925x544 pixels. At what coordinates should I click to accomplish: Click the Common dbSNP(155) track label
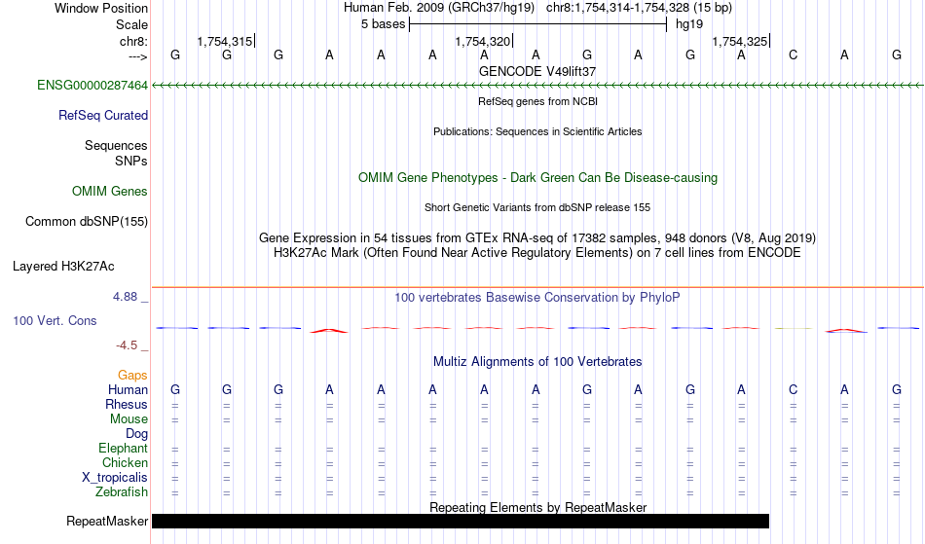click(x=87, y=222)
